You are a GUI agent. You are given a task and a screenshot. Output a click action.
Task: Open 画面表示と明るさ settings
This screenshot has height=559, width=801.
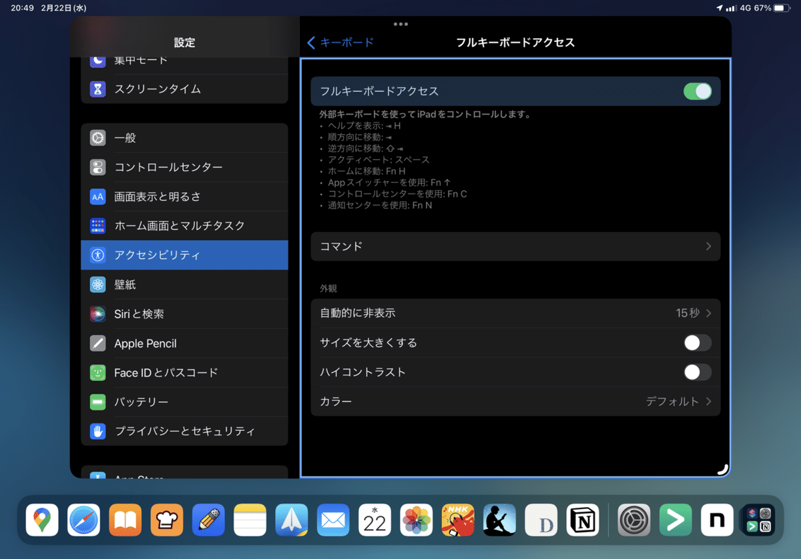tap(185, 196)
